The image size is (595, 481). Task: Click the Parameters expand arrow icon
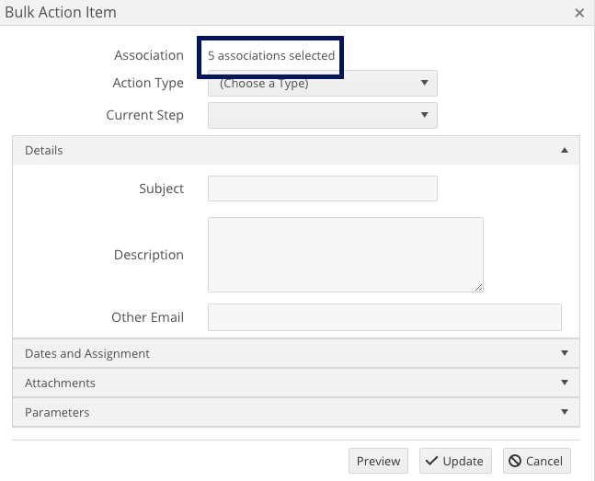click(565, 412)
